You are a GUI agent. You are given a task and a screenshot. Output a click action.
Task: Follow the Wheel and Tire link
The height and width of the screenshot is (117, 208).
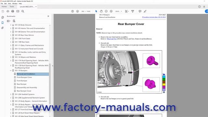click(111, 39)
